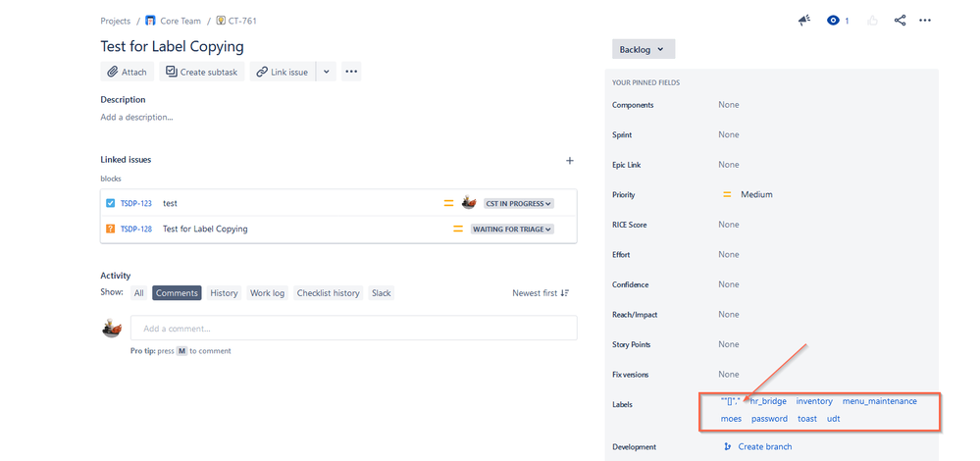Click the password label

click(x=769, y=419)
